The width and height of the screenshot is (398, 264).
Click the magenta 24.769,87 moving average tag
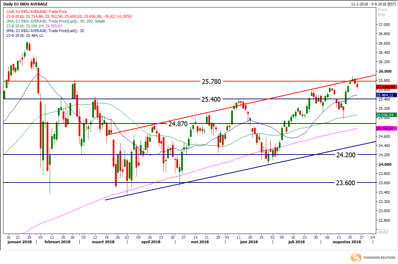385,128
